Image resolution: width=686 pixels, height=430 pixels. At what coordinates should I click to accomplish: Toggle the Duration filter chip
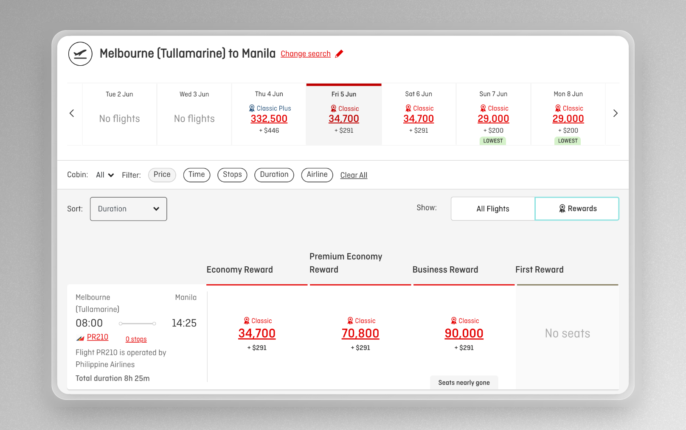point(274,175)
